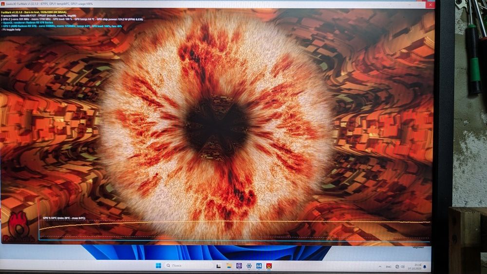Expand the hidden tray icons chevron
This screenshot has width=487, height=274.
point(380,267)
